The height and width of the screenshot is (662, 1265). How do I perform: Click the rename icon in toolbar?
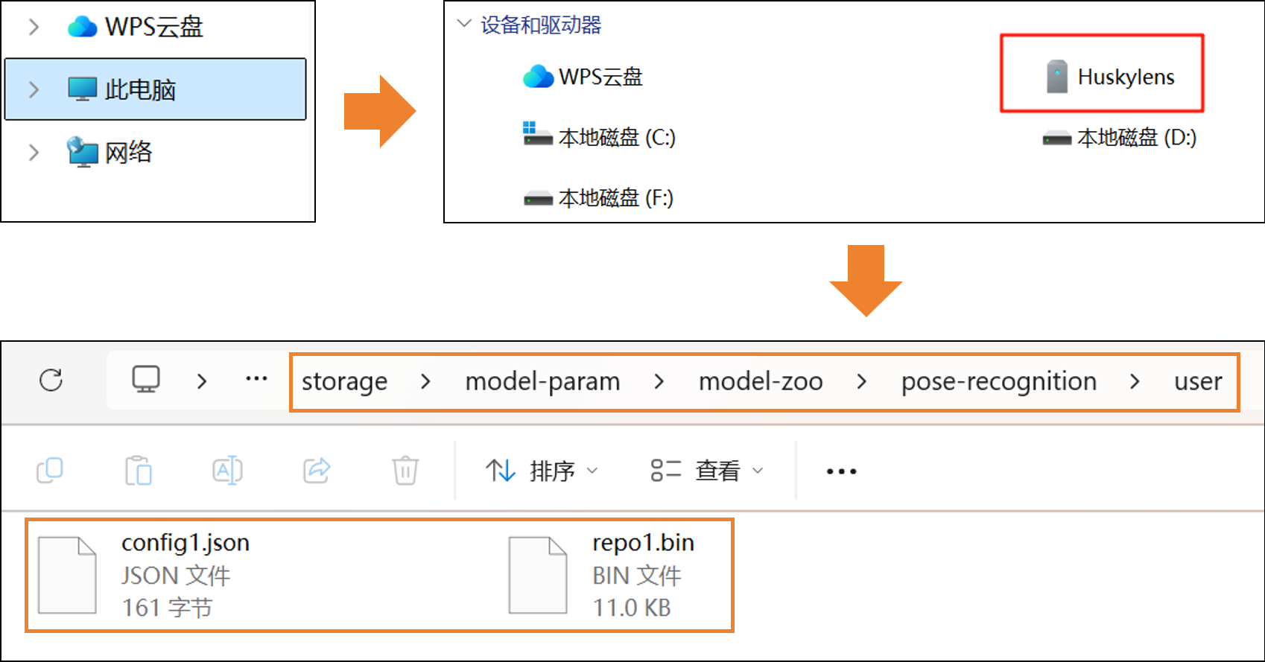(227, 471)
